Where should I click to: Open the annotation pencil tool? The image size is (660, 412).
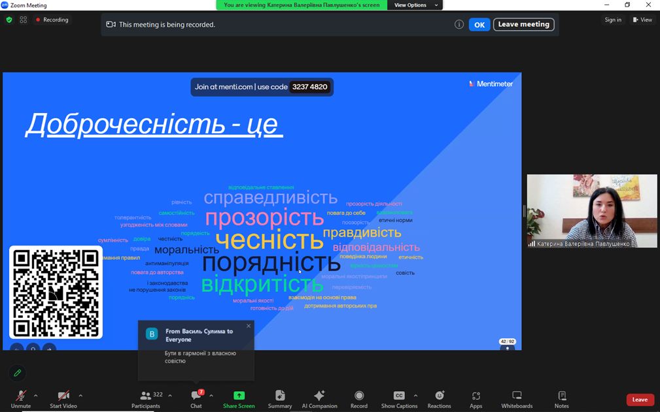click(x=18, y=373)
